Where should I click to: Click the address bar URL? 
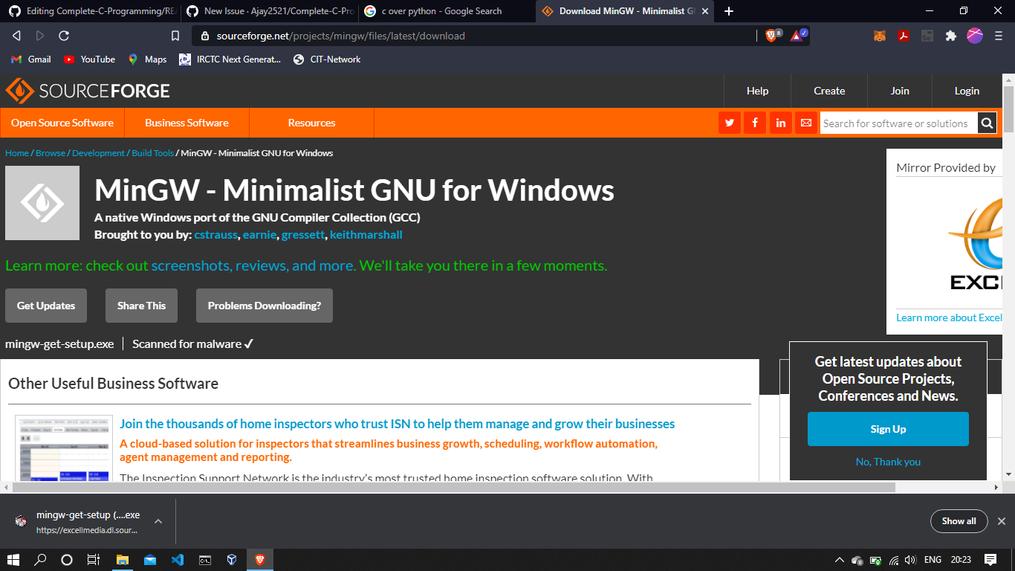341,36
